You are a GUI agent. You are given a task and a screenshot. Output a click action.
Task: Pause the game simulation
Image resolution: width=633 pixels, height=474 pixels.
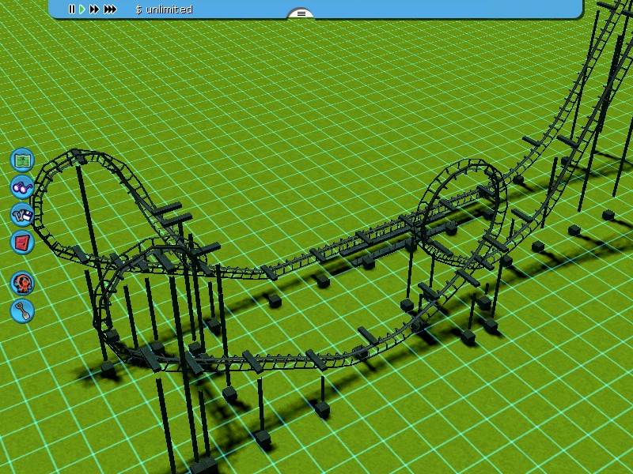click(71, 9)
